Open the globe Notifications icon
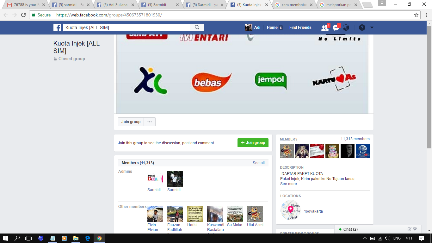The image size is (432, 243). (x=346, y=28)
